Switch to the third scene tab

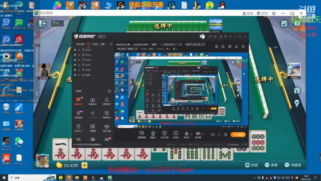[95, 44]
